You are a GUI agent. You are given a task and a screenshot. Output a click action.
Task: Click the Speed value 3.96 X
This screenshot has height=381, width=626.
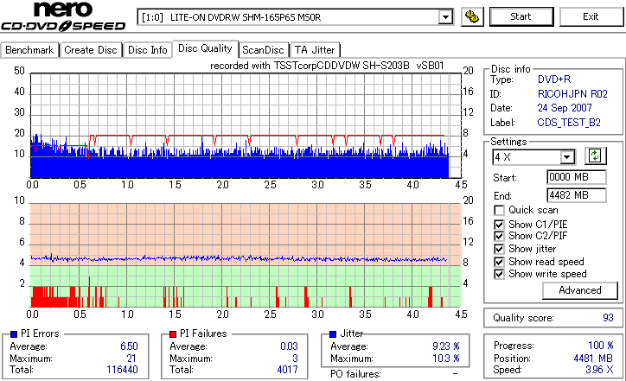[599, 370]
